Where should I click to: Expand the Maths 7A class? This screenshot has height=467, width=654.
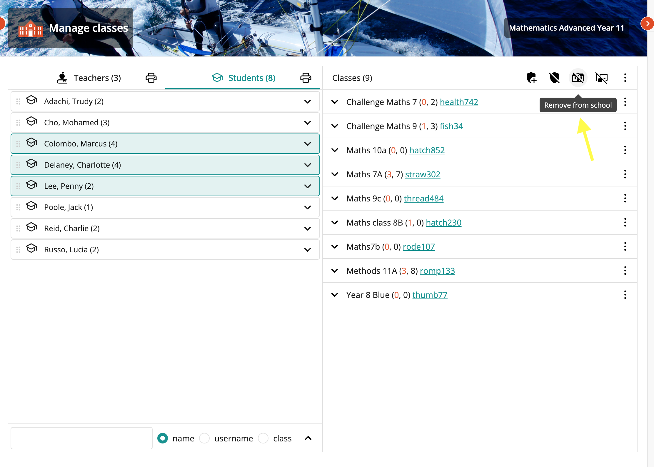click(335, 174)
